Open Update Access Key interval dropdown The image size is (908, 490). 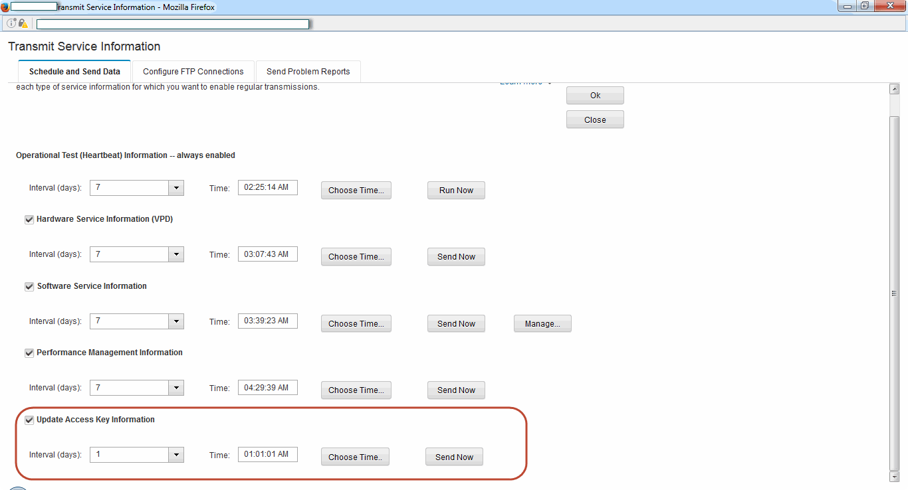pos(175,455)
